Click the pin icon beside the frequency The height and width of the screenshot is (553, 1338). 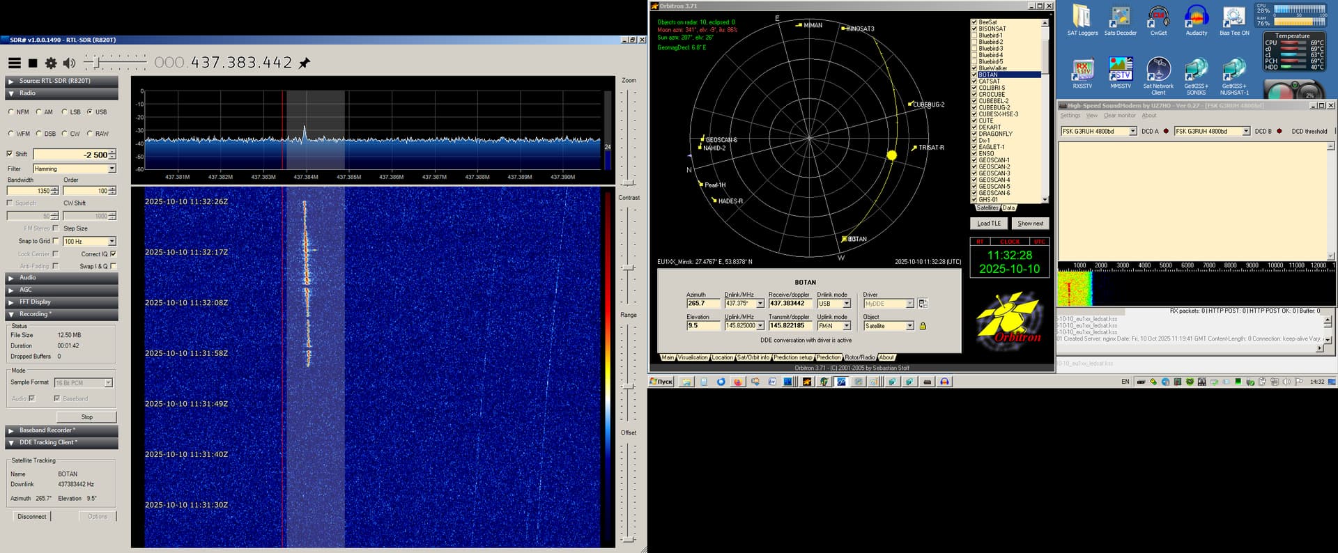(305, 63)
